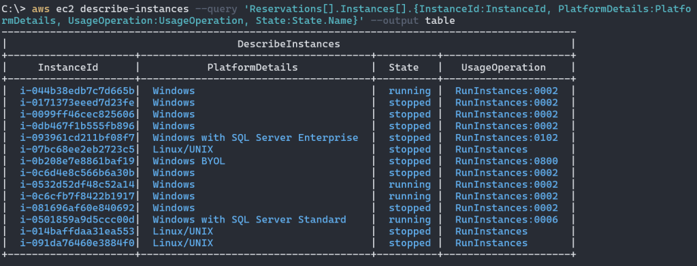Click instance ID i-0532d52df48c52a14
This screenshot has height=266, width=697.
tap(78, 184)
